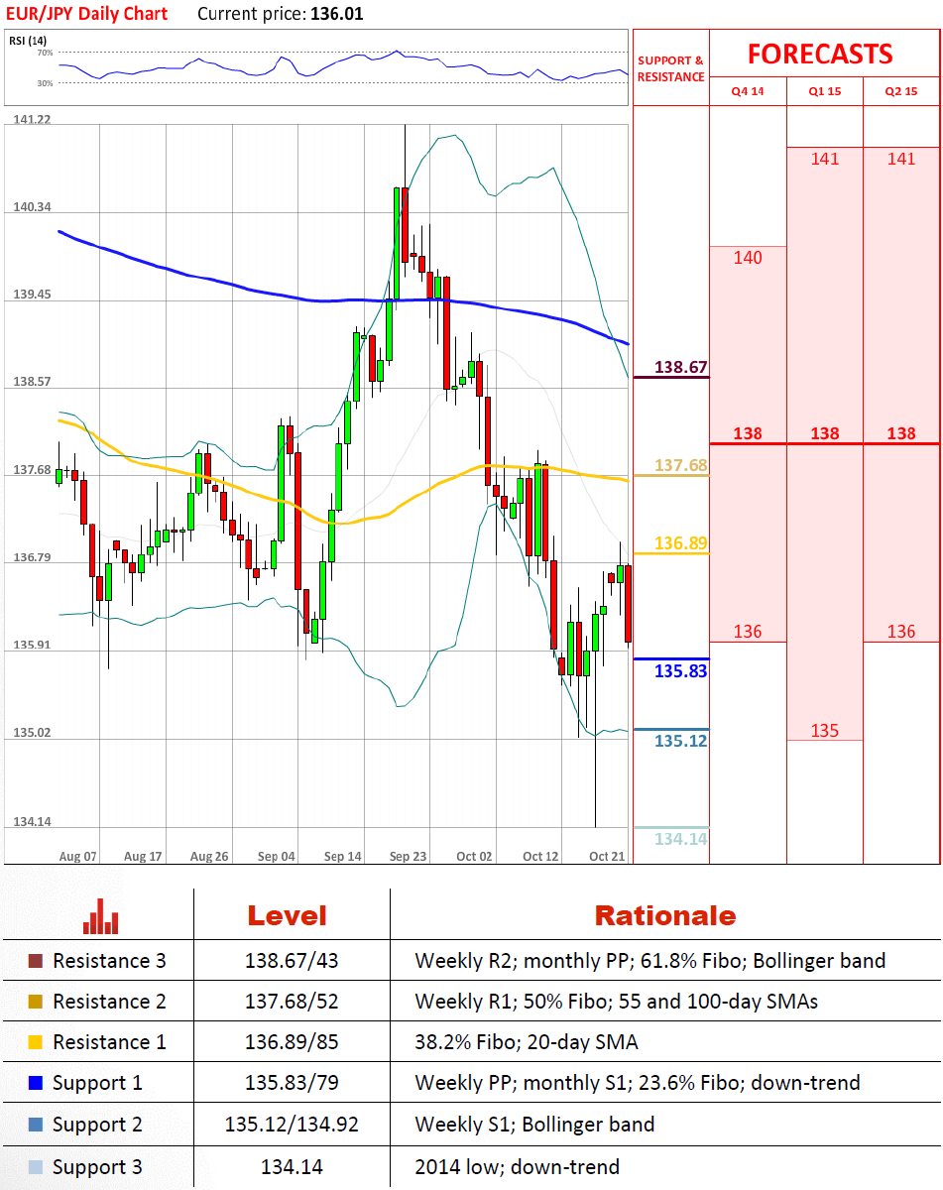Click the "Sep 14" date axis label

[342, 856]
